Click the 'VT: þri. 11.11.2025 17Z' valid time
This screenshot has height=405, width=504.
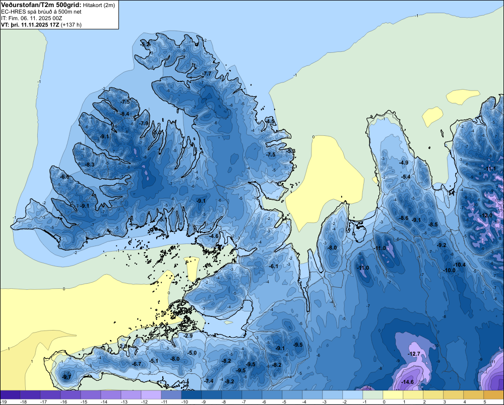tap(30, 25)
